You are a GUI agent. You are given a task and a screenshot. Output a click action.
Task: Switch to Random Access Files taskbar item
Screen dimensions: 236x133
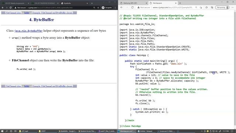tap(87, 131)
